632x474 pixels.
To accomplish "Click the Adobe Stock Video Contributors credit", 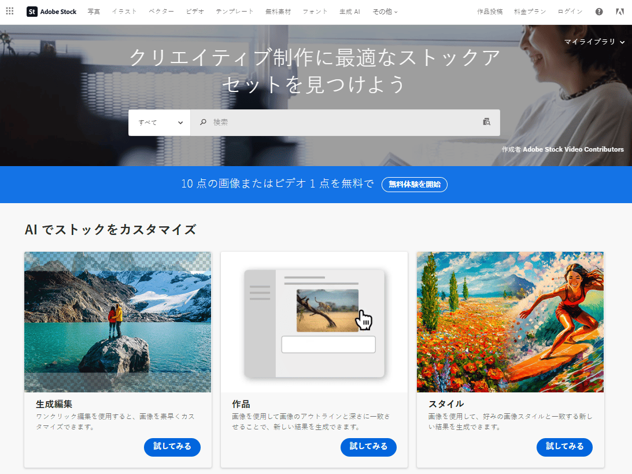I will click(x=573, y=149).
